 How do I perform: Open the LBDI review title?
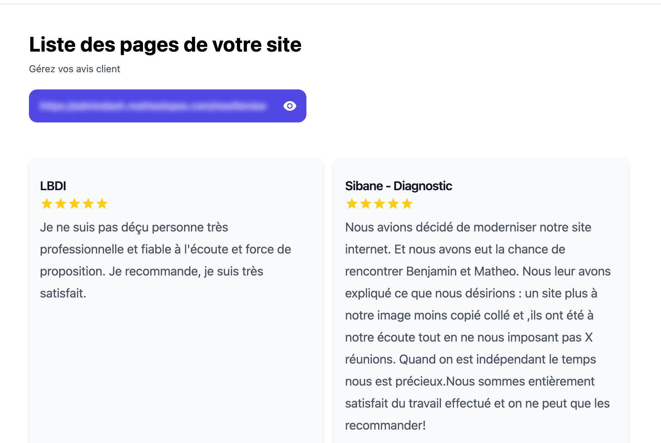(53, 186)
